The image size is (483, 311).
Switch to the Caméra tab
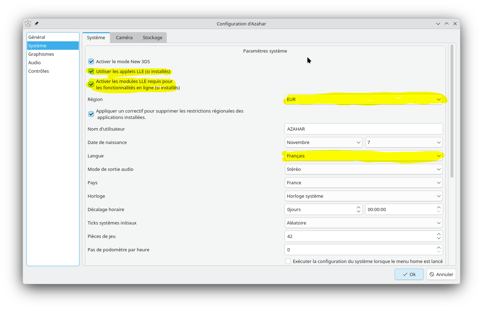[x=124, y=37]
